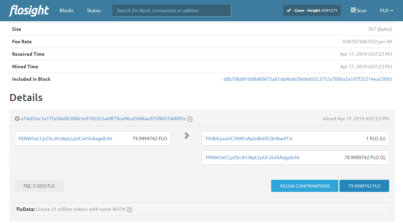Expand transaction details with the plus icon
Viewport: 403px width, 223px height.
pyautogui.click(x=17, y=119)
